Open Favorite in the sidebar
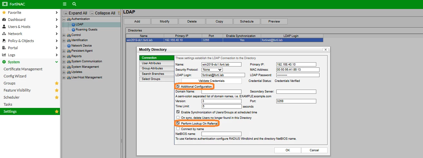Viewport: 423px width, 158px height. 30,13
